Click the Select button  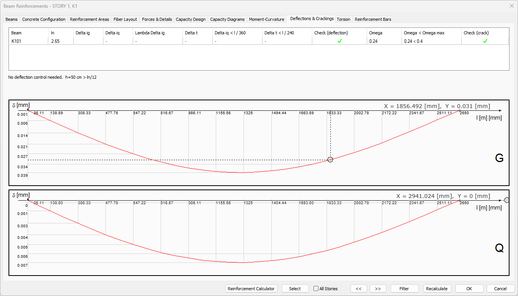(295, 289)
